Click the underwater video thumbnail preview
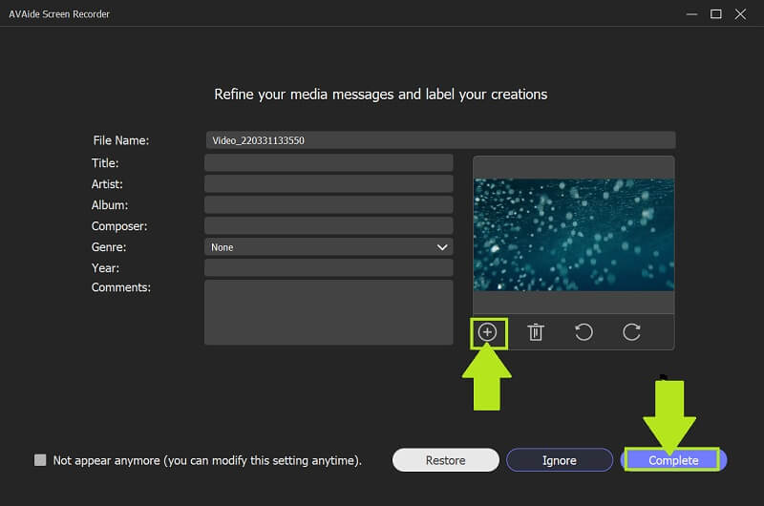Viewport: 764px width, 506px height. click(573, 235)
